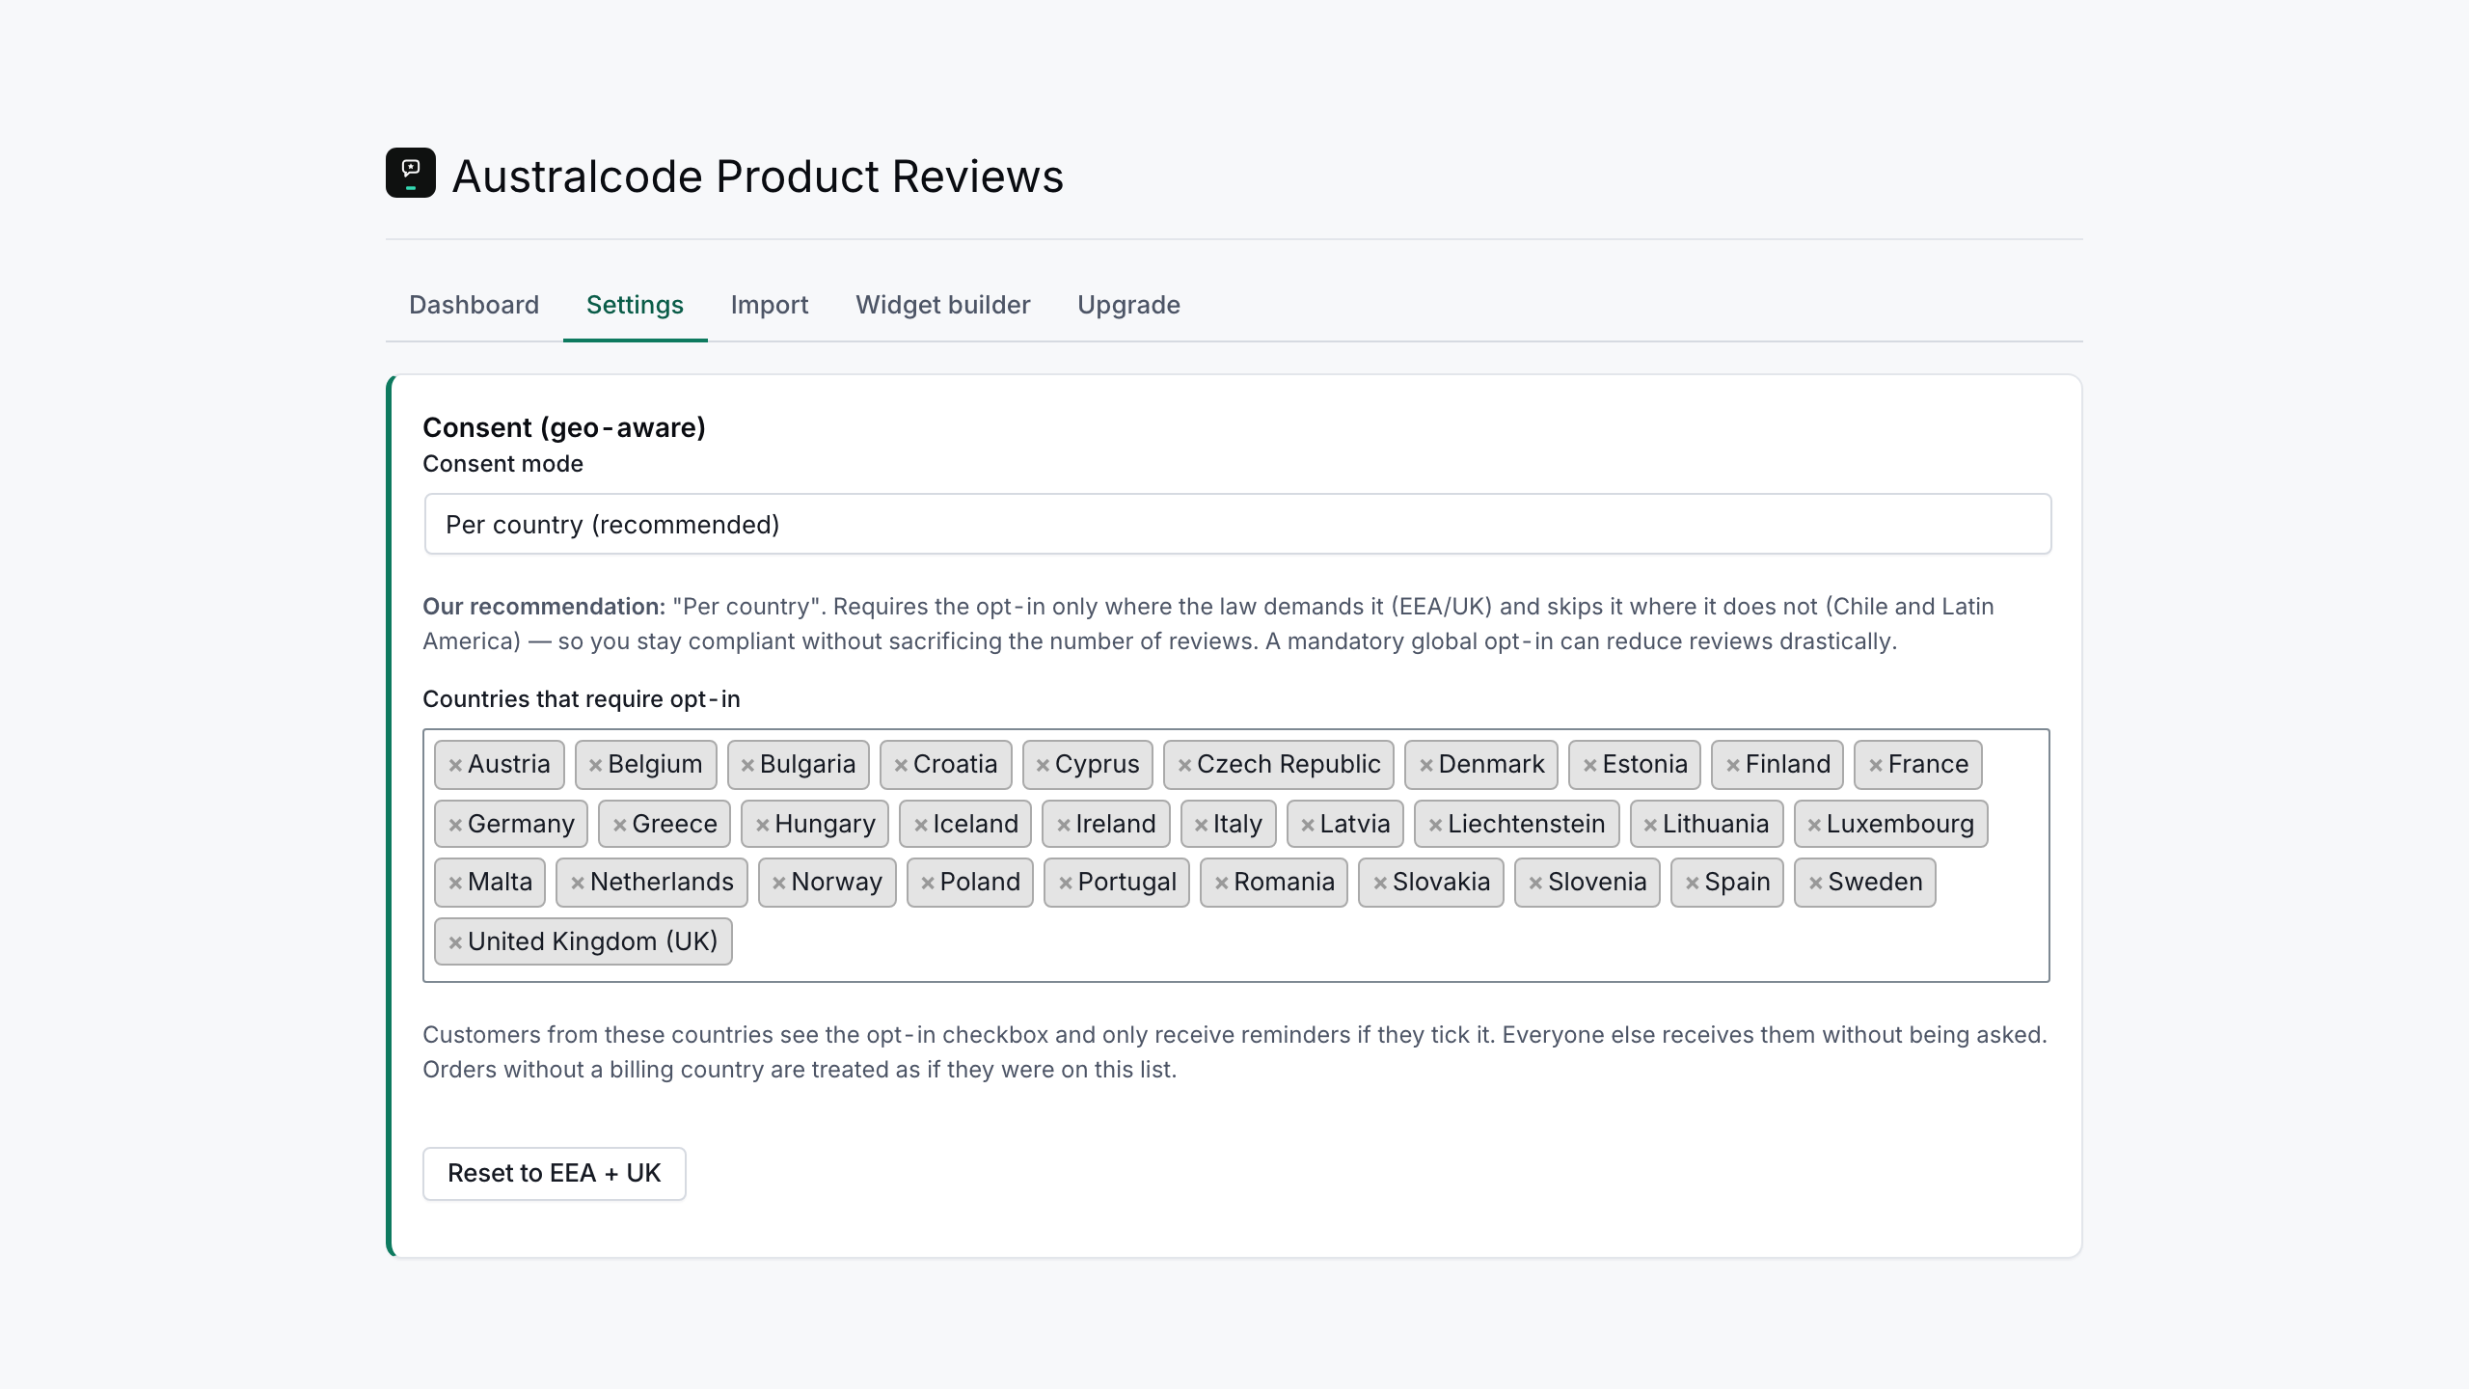The height and width of the screenshot is (1389, 2469).
Task: Remove Netherlands tag with its x icon
Action: 578,883
